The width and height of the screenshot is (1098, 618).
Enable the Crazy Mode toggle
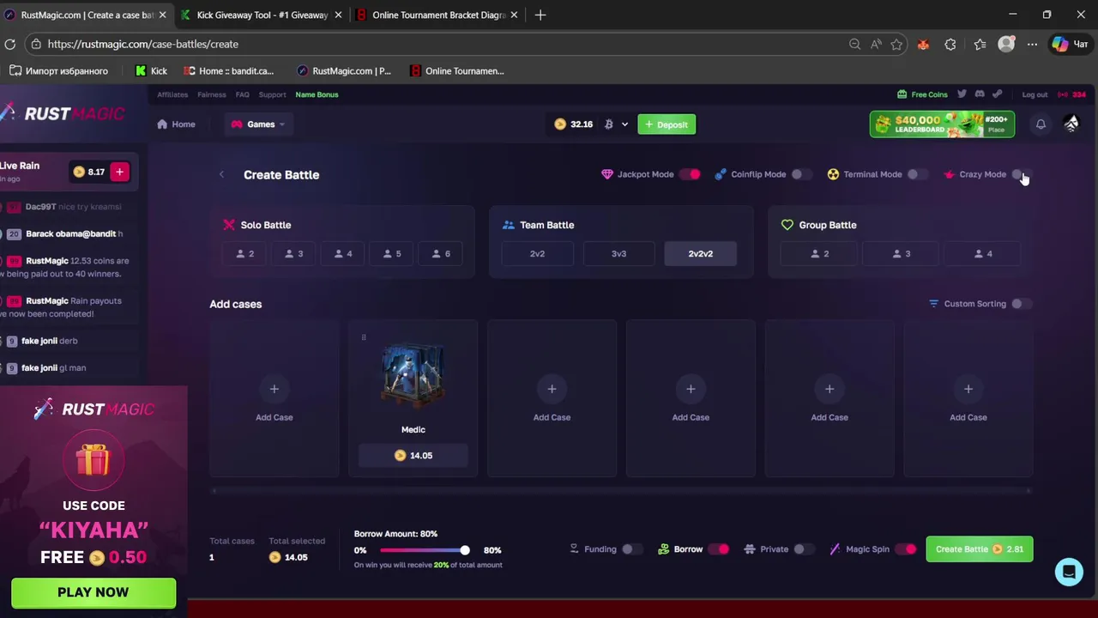(1020, 174)
